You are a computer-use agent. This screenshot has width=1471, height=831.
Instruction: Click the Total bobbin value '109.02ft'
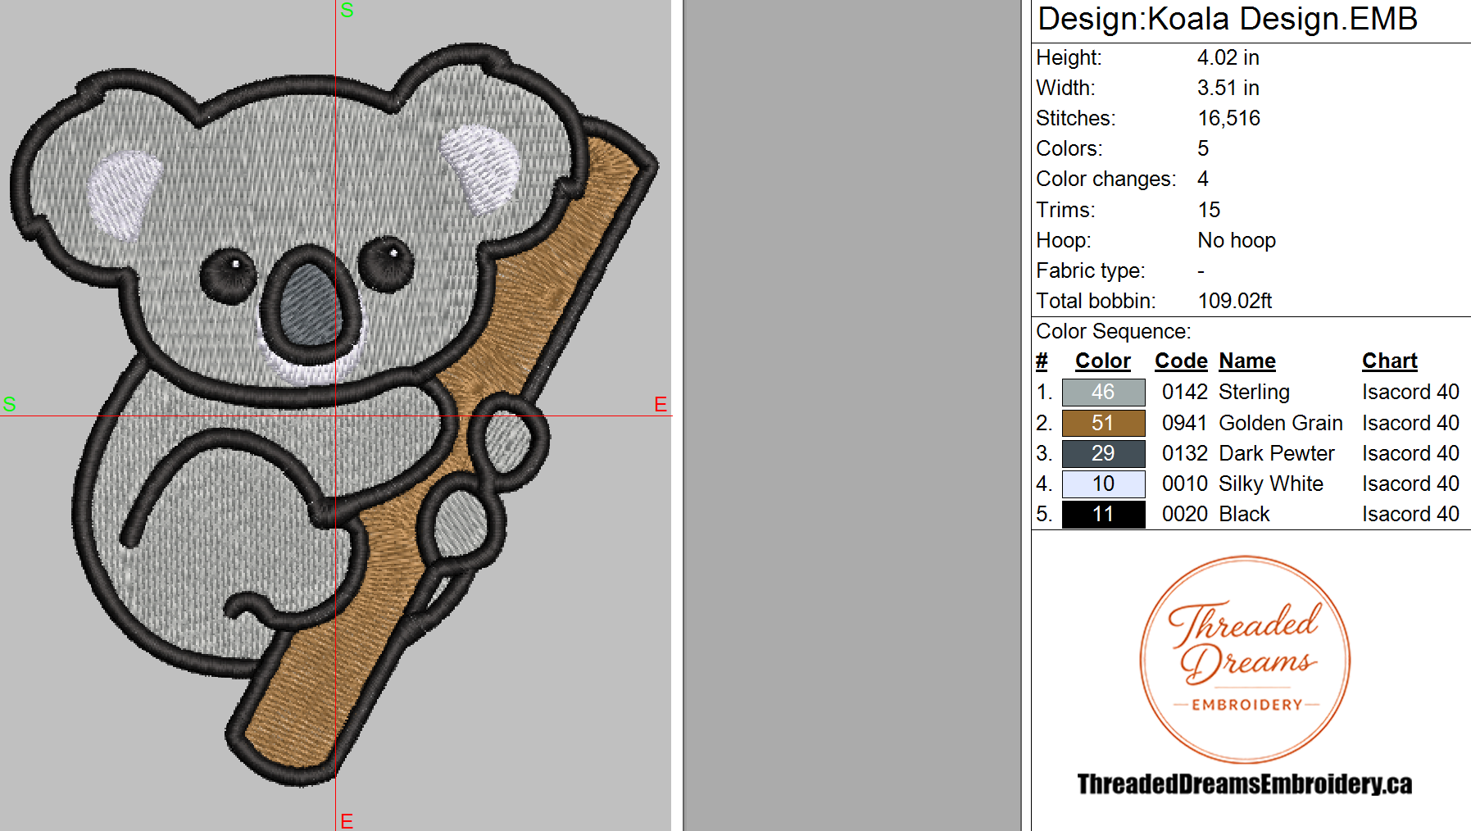[1235, 301]
